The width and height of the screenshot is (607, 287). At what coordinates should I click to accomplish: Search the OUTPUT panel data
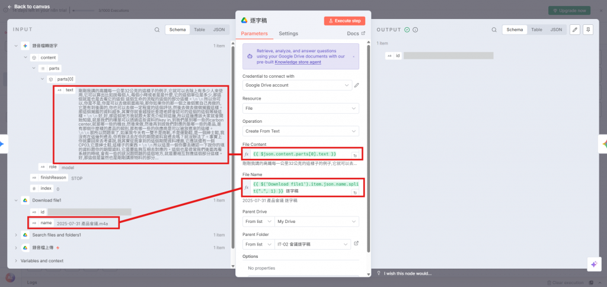(x=494, y=30)
